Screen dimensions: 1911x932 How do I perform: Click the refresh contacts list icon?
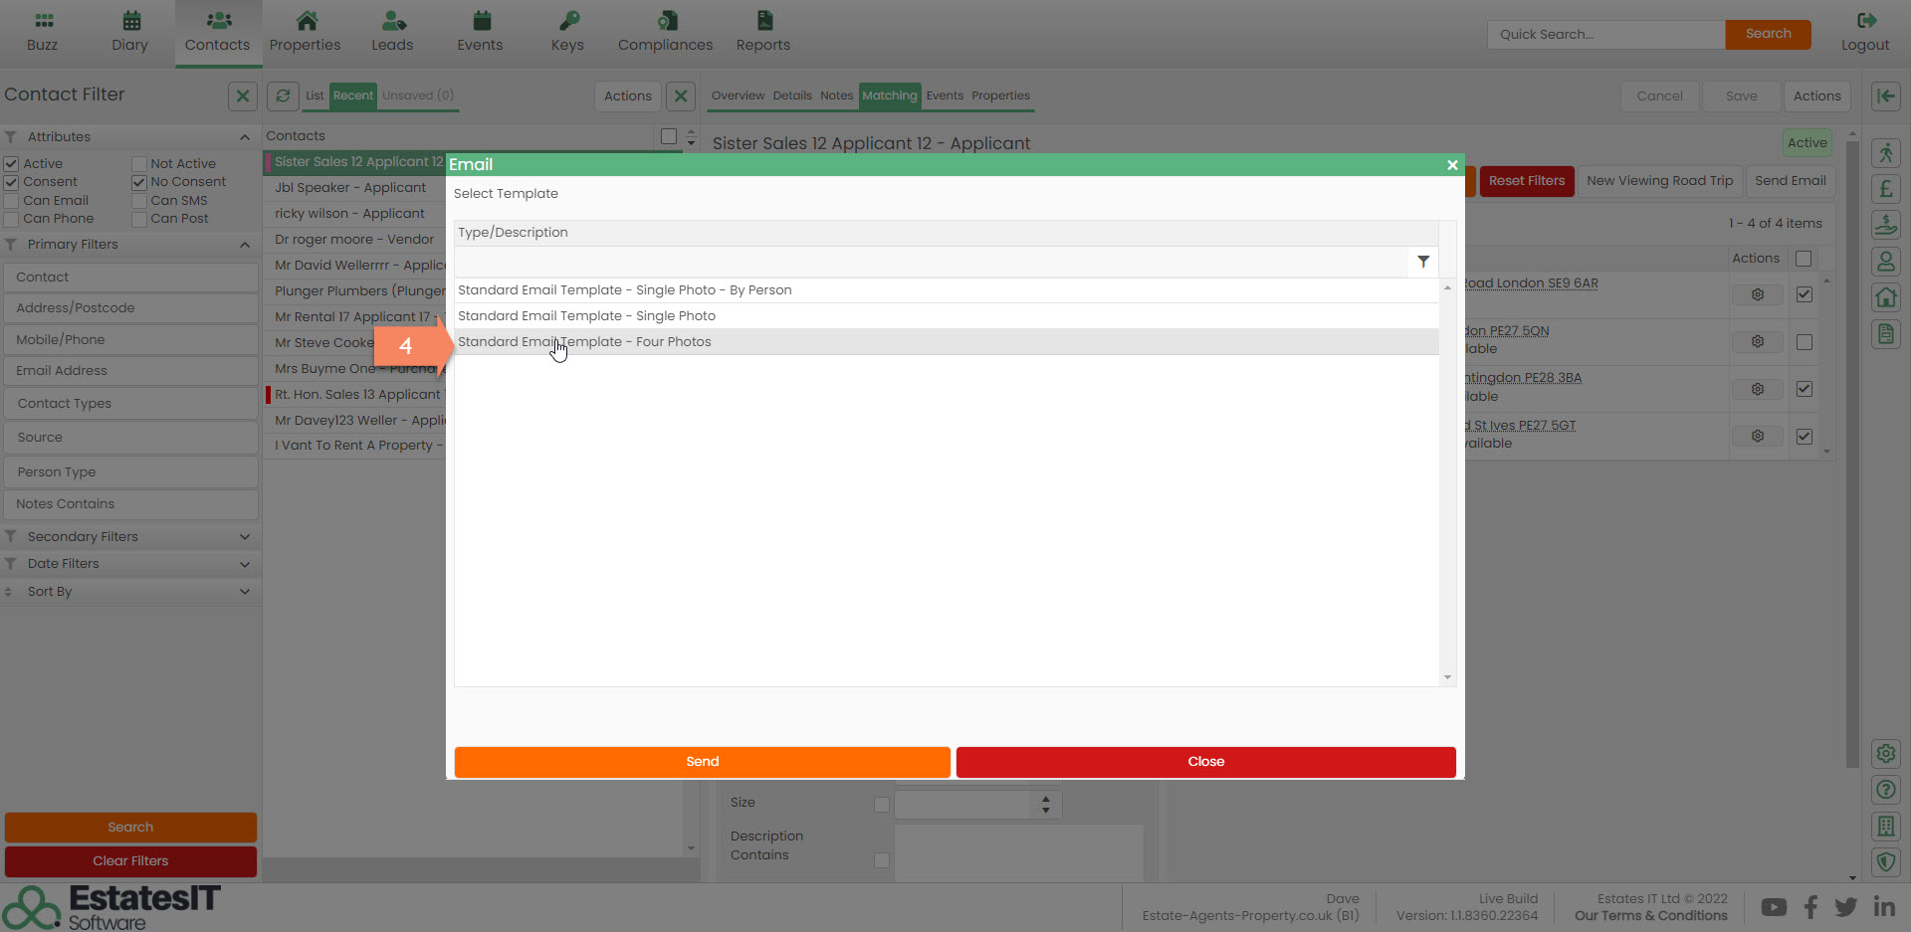click(x=283, y=95)
